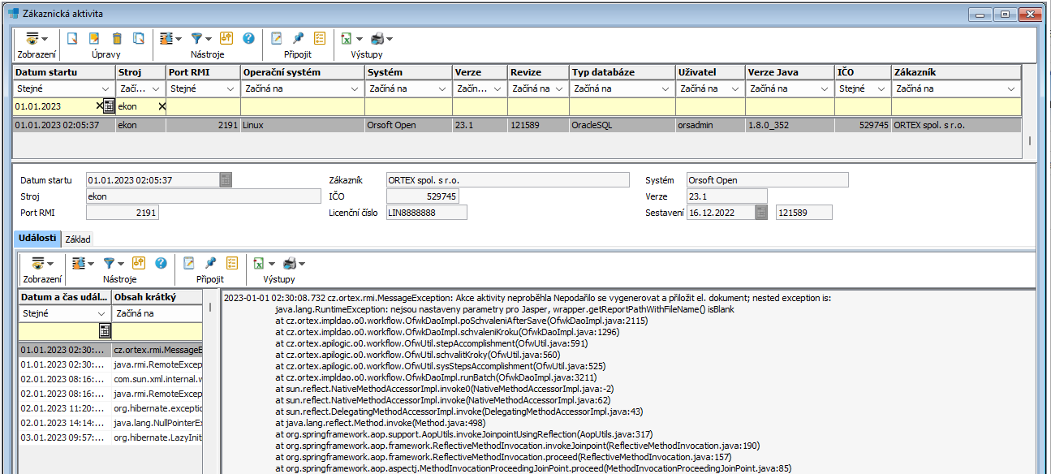Click the help icon in the Události toolbar
Viewport: 1051px width, 474px height.
coord(161,263)
